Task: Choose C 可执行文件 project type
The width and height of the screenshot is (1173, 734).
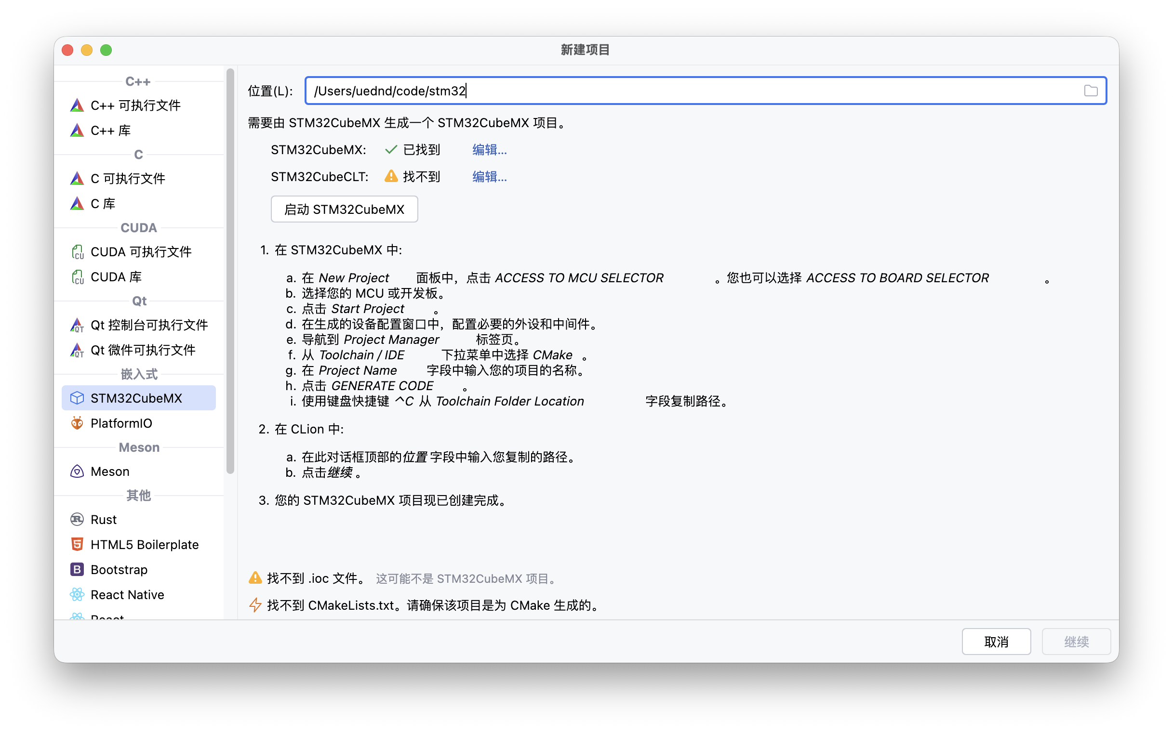Action: tap(139, 179)
